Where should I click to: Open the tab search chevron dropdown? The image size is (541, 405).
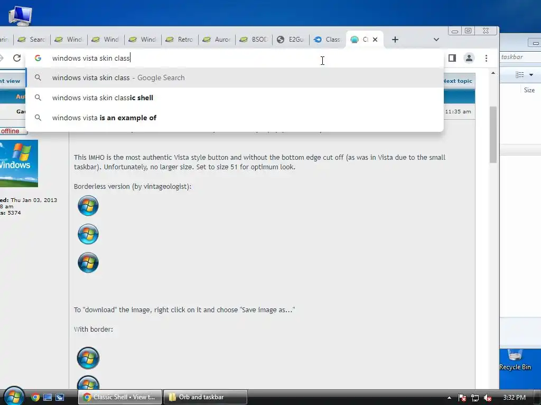(436, 40)
